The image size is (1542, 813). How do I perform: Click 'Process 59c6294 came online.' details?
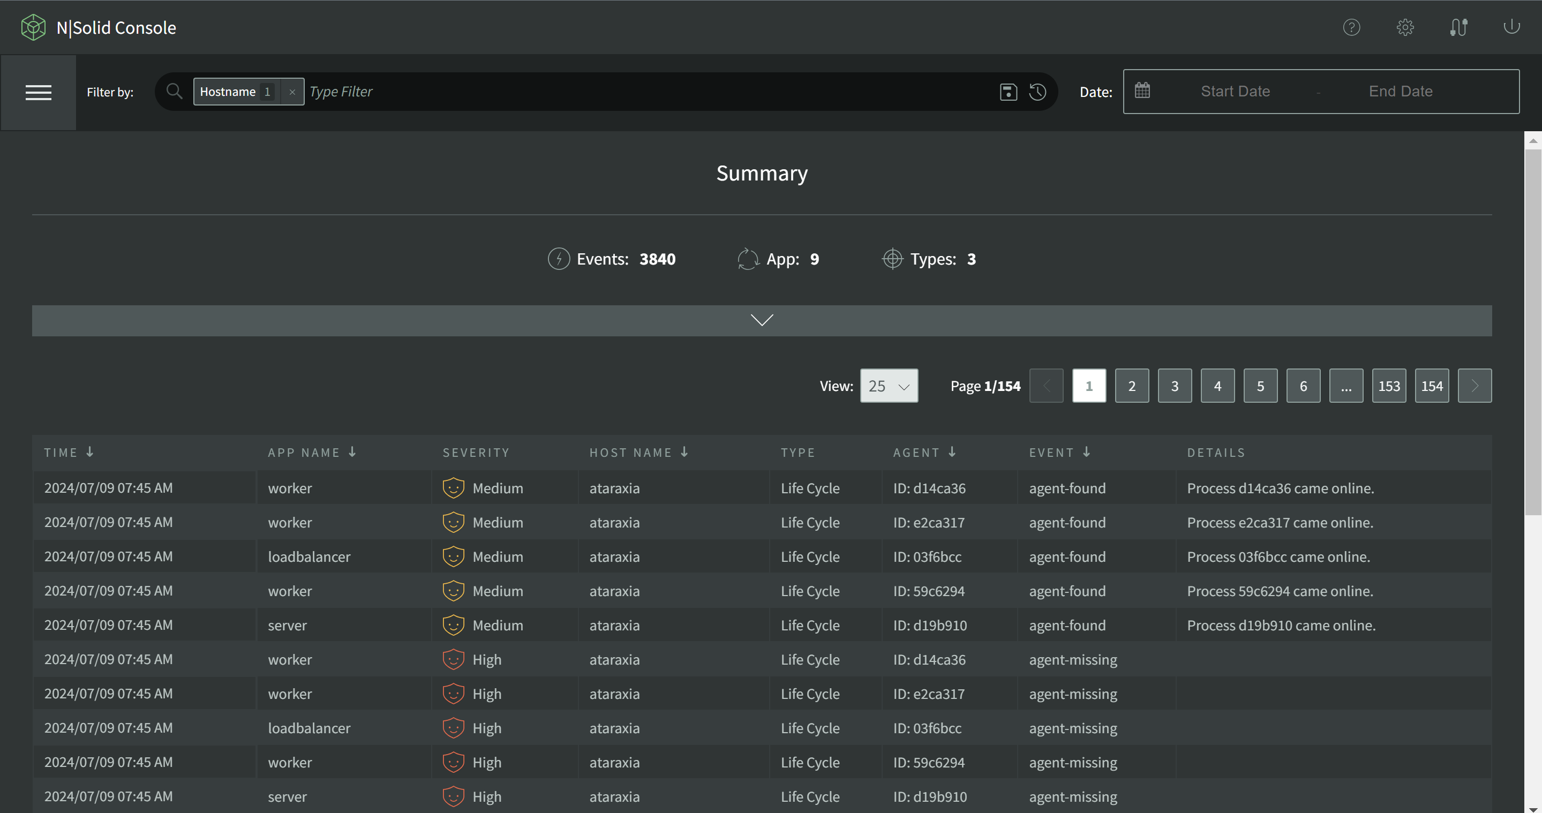1280,590
